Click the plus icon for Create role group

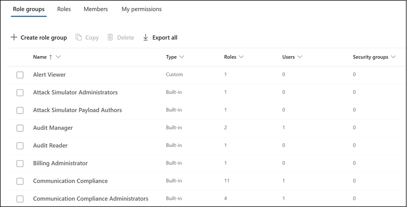pyautogui.click(x=14, y=37)
